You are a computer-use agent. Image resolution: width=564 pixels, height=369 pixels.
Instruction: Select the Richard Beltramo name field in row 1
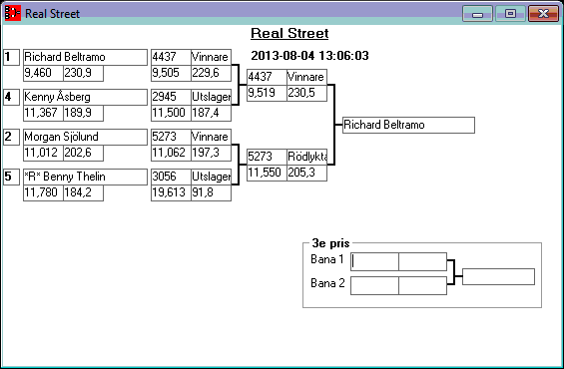[85, 57]
